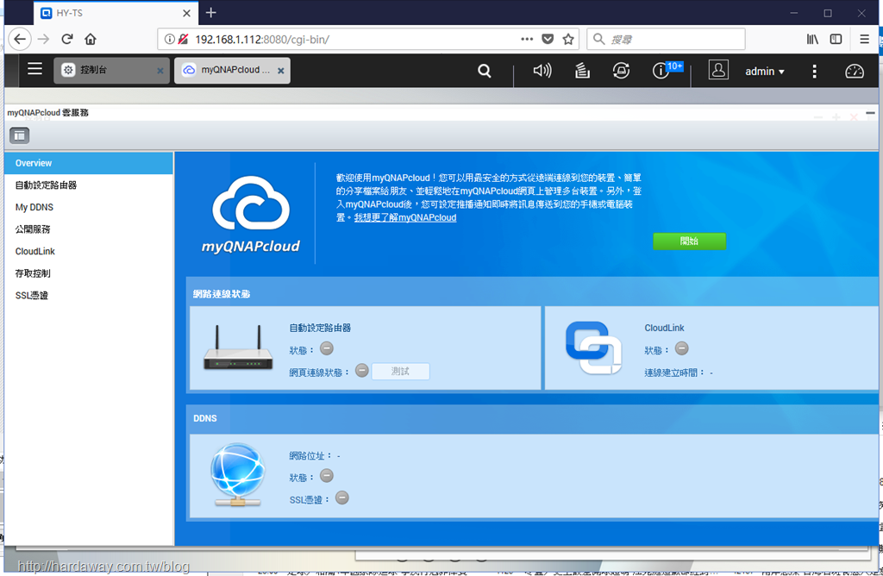Viewport: 883px width, 576px height.
Task: Expand the admin user dropdown
Action: pos(765,72)
